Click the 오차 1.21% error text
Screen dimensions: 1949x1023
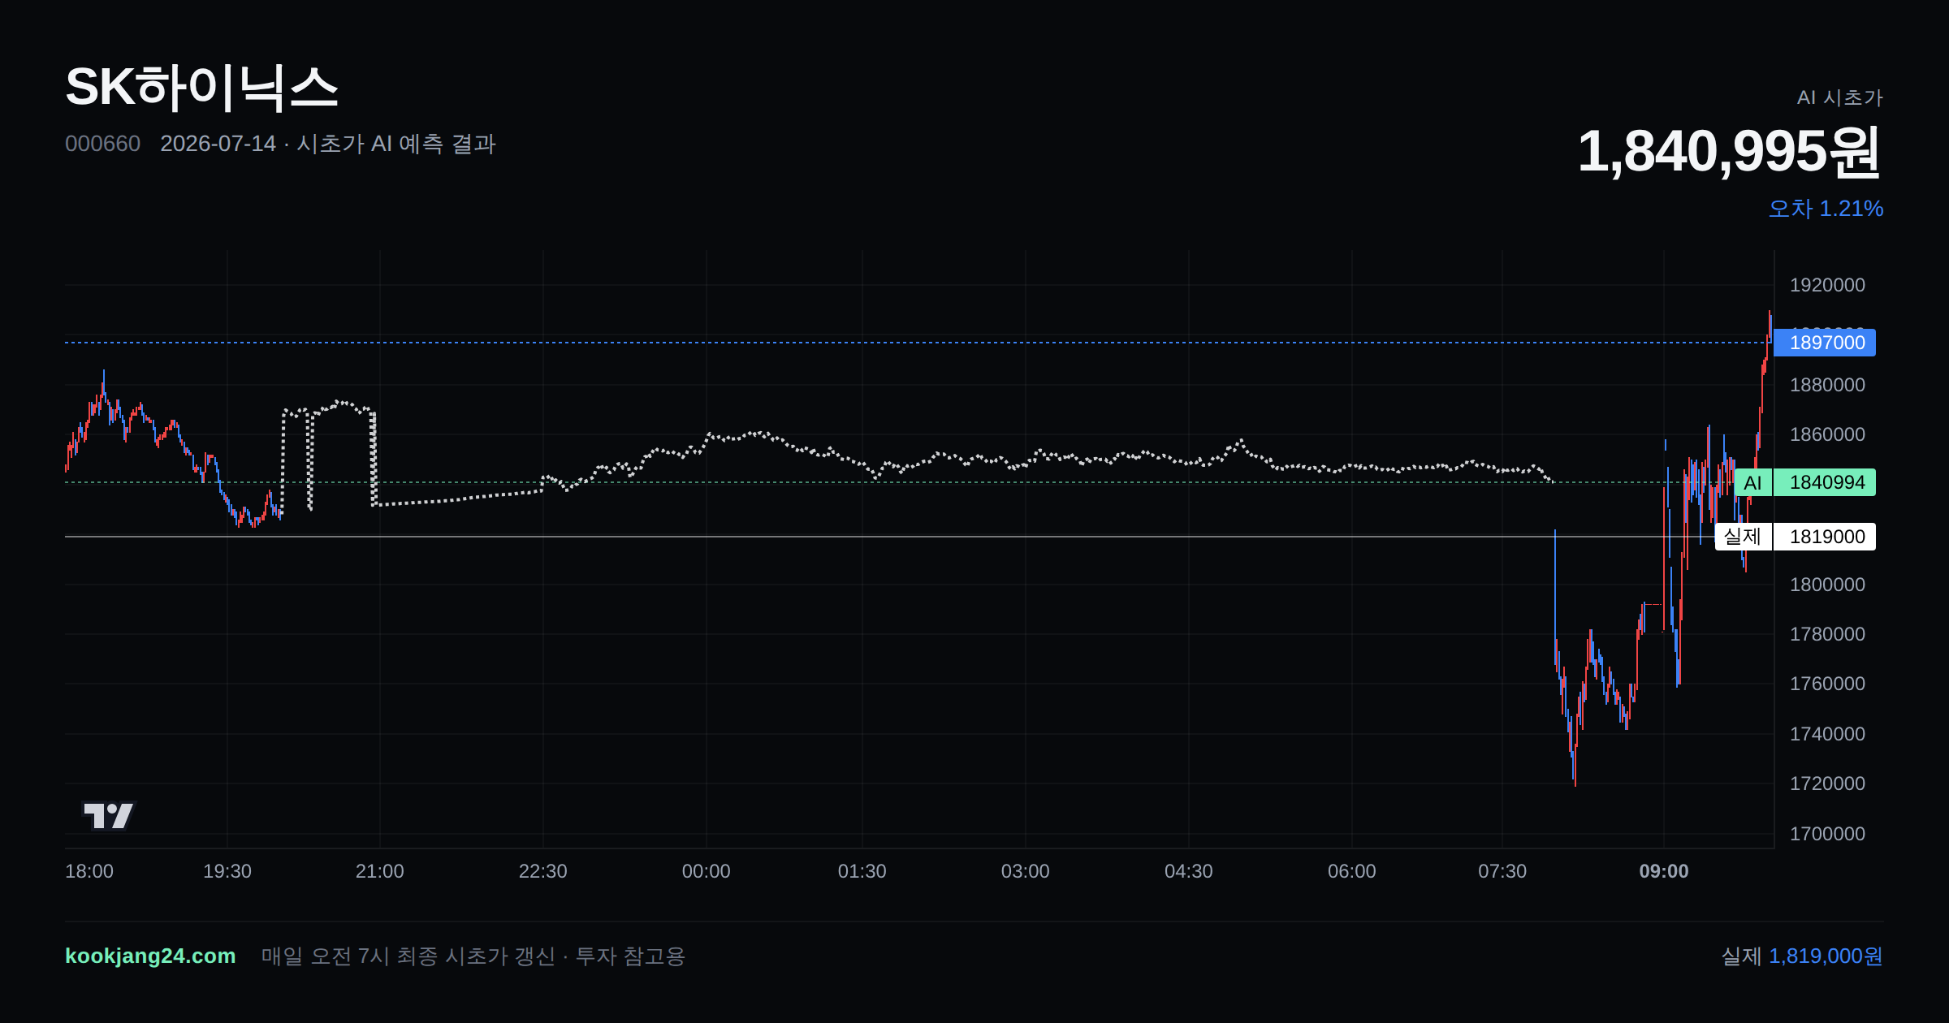(1826, 209)
